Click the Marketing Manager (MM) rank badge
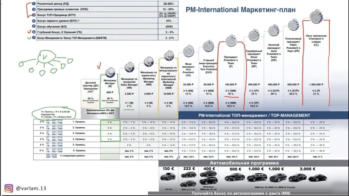The width and height of the screenshot is (349, 196). coord(149,62)
